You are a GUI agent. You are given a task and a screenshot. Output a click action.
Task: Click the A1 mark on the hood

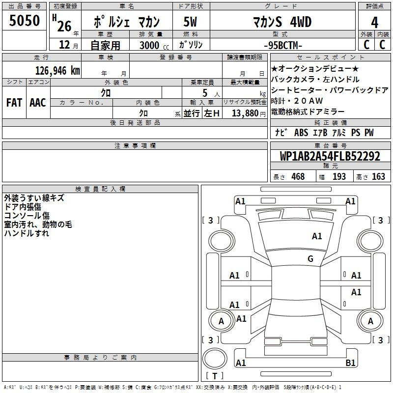click(x=317, y=236)
